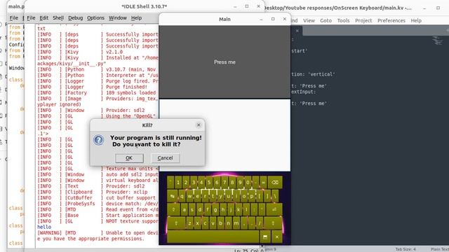Open Help menu in Sublime Text
The width and height of the screenshot is (449, 252).
pyautogui.click(x=416, y=20)
